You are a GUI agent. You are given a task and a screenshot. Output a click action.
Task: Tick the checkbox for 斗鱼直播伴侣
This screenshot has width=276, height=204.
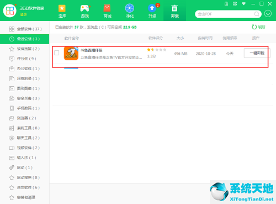(57, 53)
